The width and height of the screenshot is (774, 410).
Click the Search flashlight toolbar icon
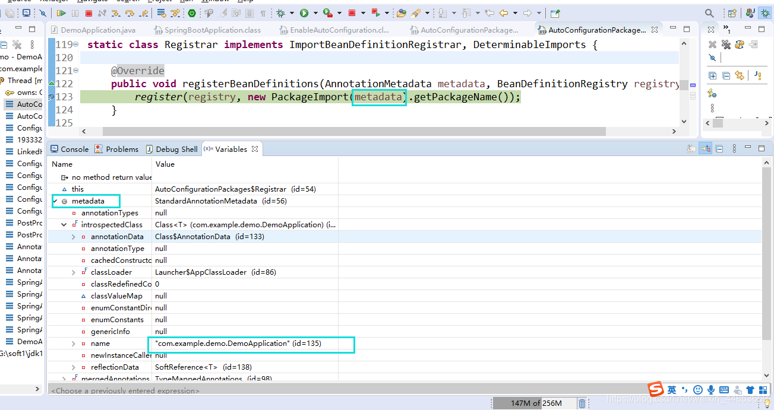click(x=416, y=13)
